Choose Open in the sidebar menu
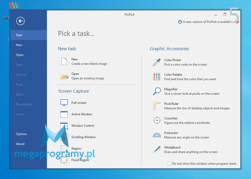This screenshot has height=179, width=251. [x=29, y=55]
